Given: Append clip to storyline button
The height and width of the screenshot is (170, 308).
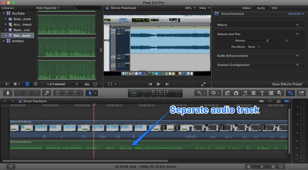Looking at the screenshot, I should tap(75, 93).
